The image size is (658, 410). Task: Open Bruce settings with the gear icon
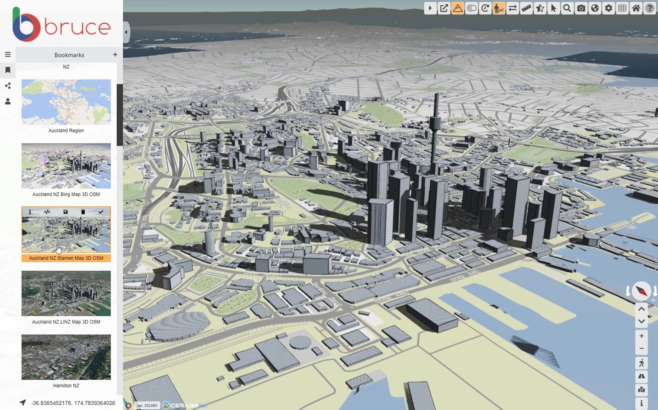[x=608, y=8]
